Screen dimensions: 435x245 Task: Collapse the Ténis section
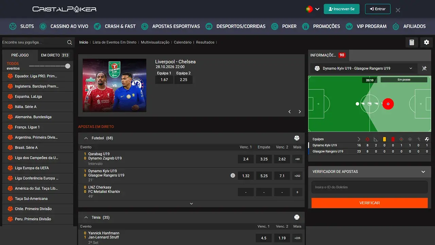pyautogui.click(x=85, y=217)
